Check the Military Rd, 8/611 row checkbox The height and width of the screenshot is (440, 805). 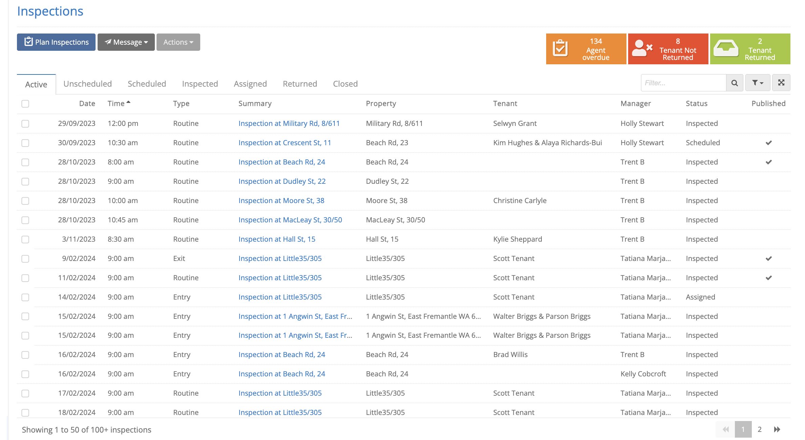point(25,124)
